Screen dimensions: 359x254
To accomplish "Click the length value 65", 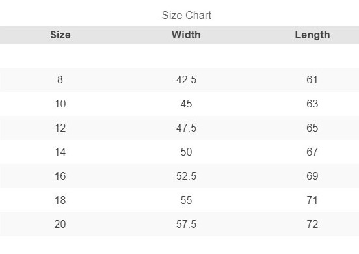I will tap(312, 128).
